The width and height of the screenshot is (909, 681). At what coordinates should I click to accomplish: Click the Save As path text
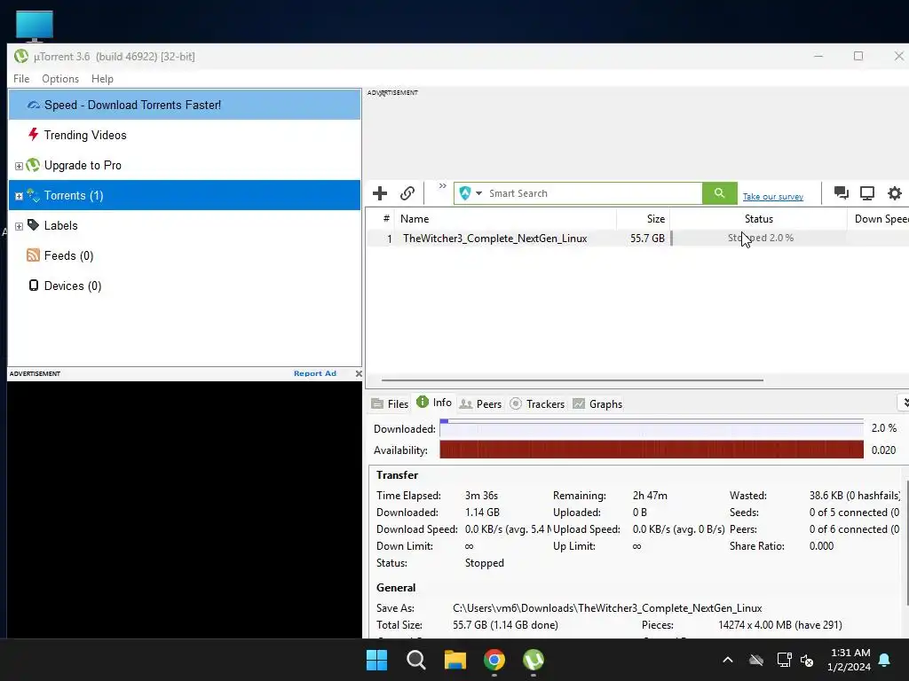pos(607,608)
